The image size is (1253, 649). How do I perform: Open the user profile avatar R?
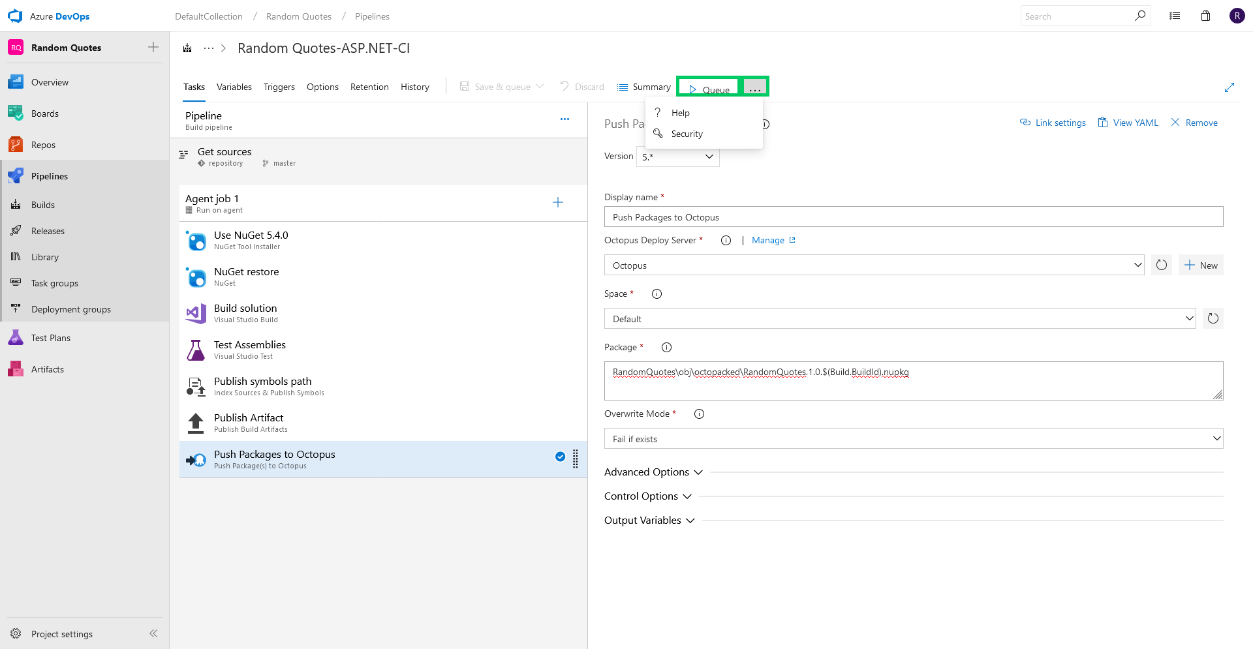[x=1237, y=16]
